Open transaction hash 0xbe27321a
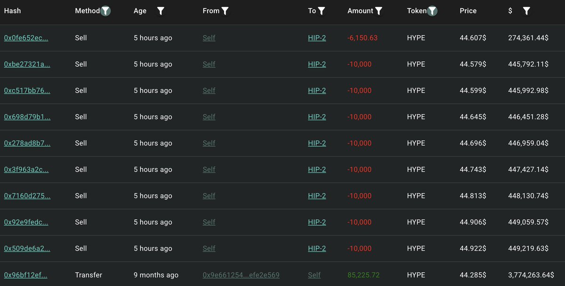565x286 pixels. point(27,64)
